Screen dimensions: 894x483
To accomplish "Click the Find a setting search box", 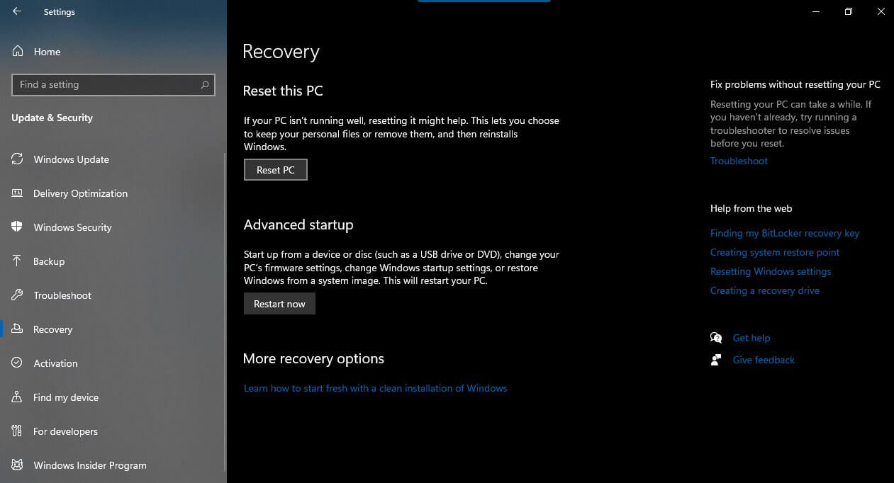I will coord(113,84).
